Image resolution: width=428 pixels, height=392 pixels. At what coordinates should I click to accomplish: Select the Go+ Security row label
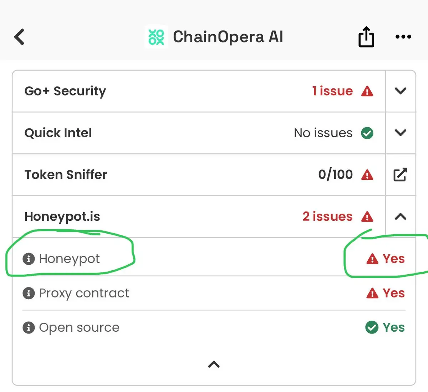point(65,91)
